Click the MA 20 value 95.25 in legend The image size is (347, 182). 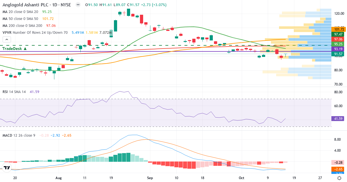(47, 12)
